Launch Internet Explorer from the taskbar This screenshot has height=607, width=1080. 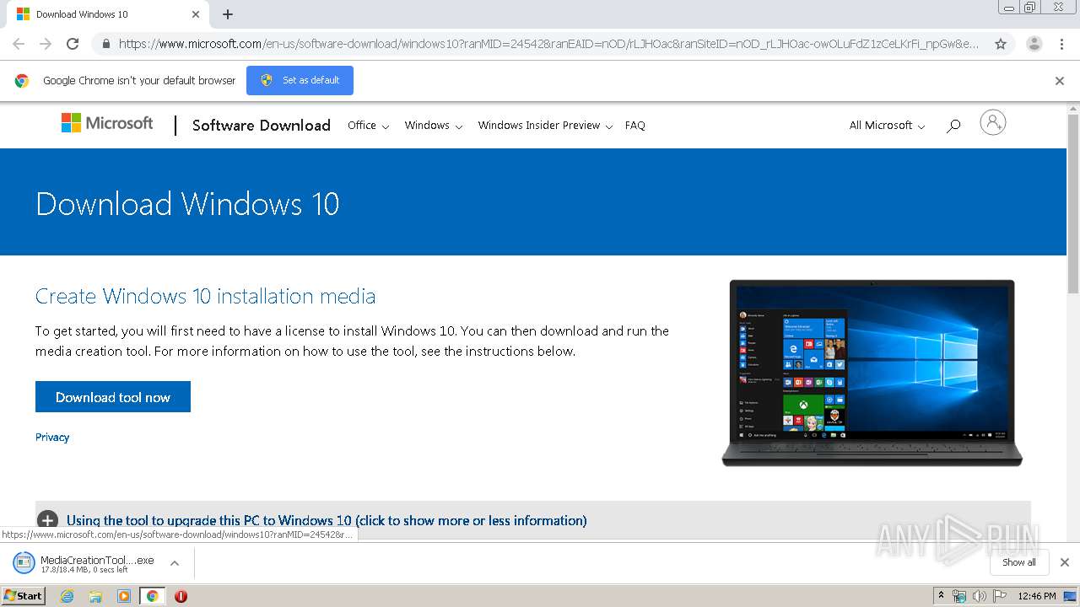tap(67, 596)
